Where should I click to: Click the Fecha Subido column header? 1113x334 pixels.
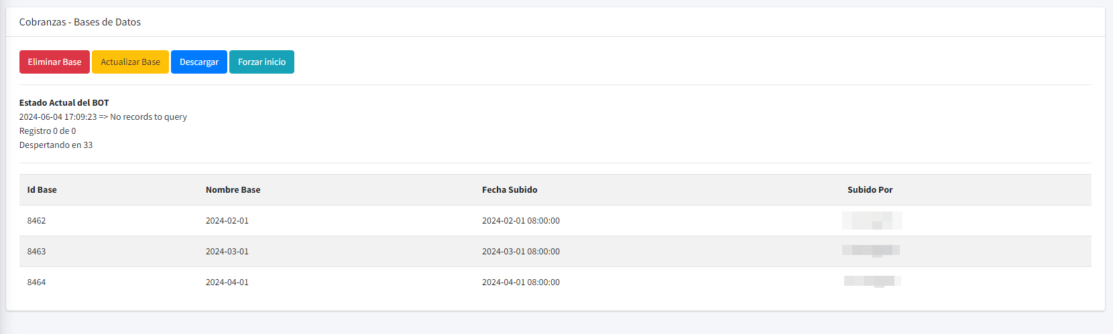(510, 190)
